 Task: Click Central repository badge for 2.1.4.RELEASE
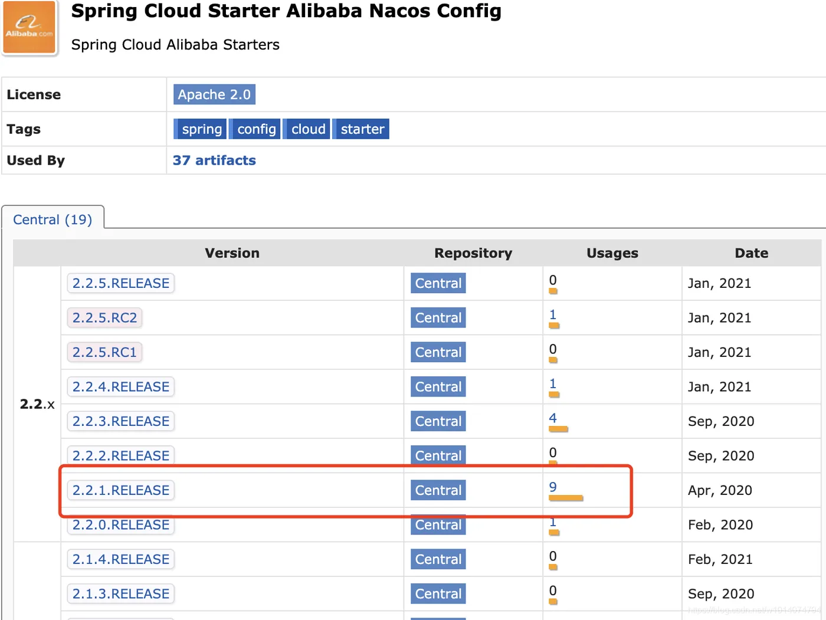(x=438, y=559)
